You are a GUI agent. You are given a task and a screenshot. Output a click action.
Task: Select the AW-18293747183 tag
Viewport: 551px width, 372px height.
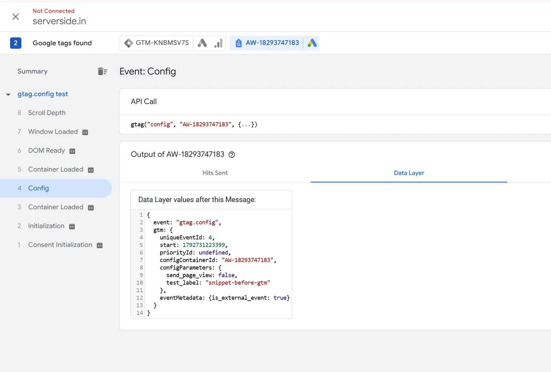point(272,43)
